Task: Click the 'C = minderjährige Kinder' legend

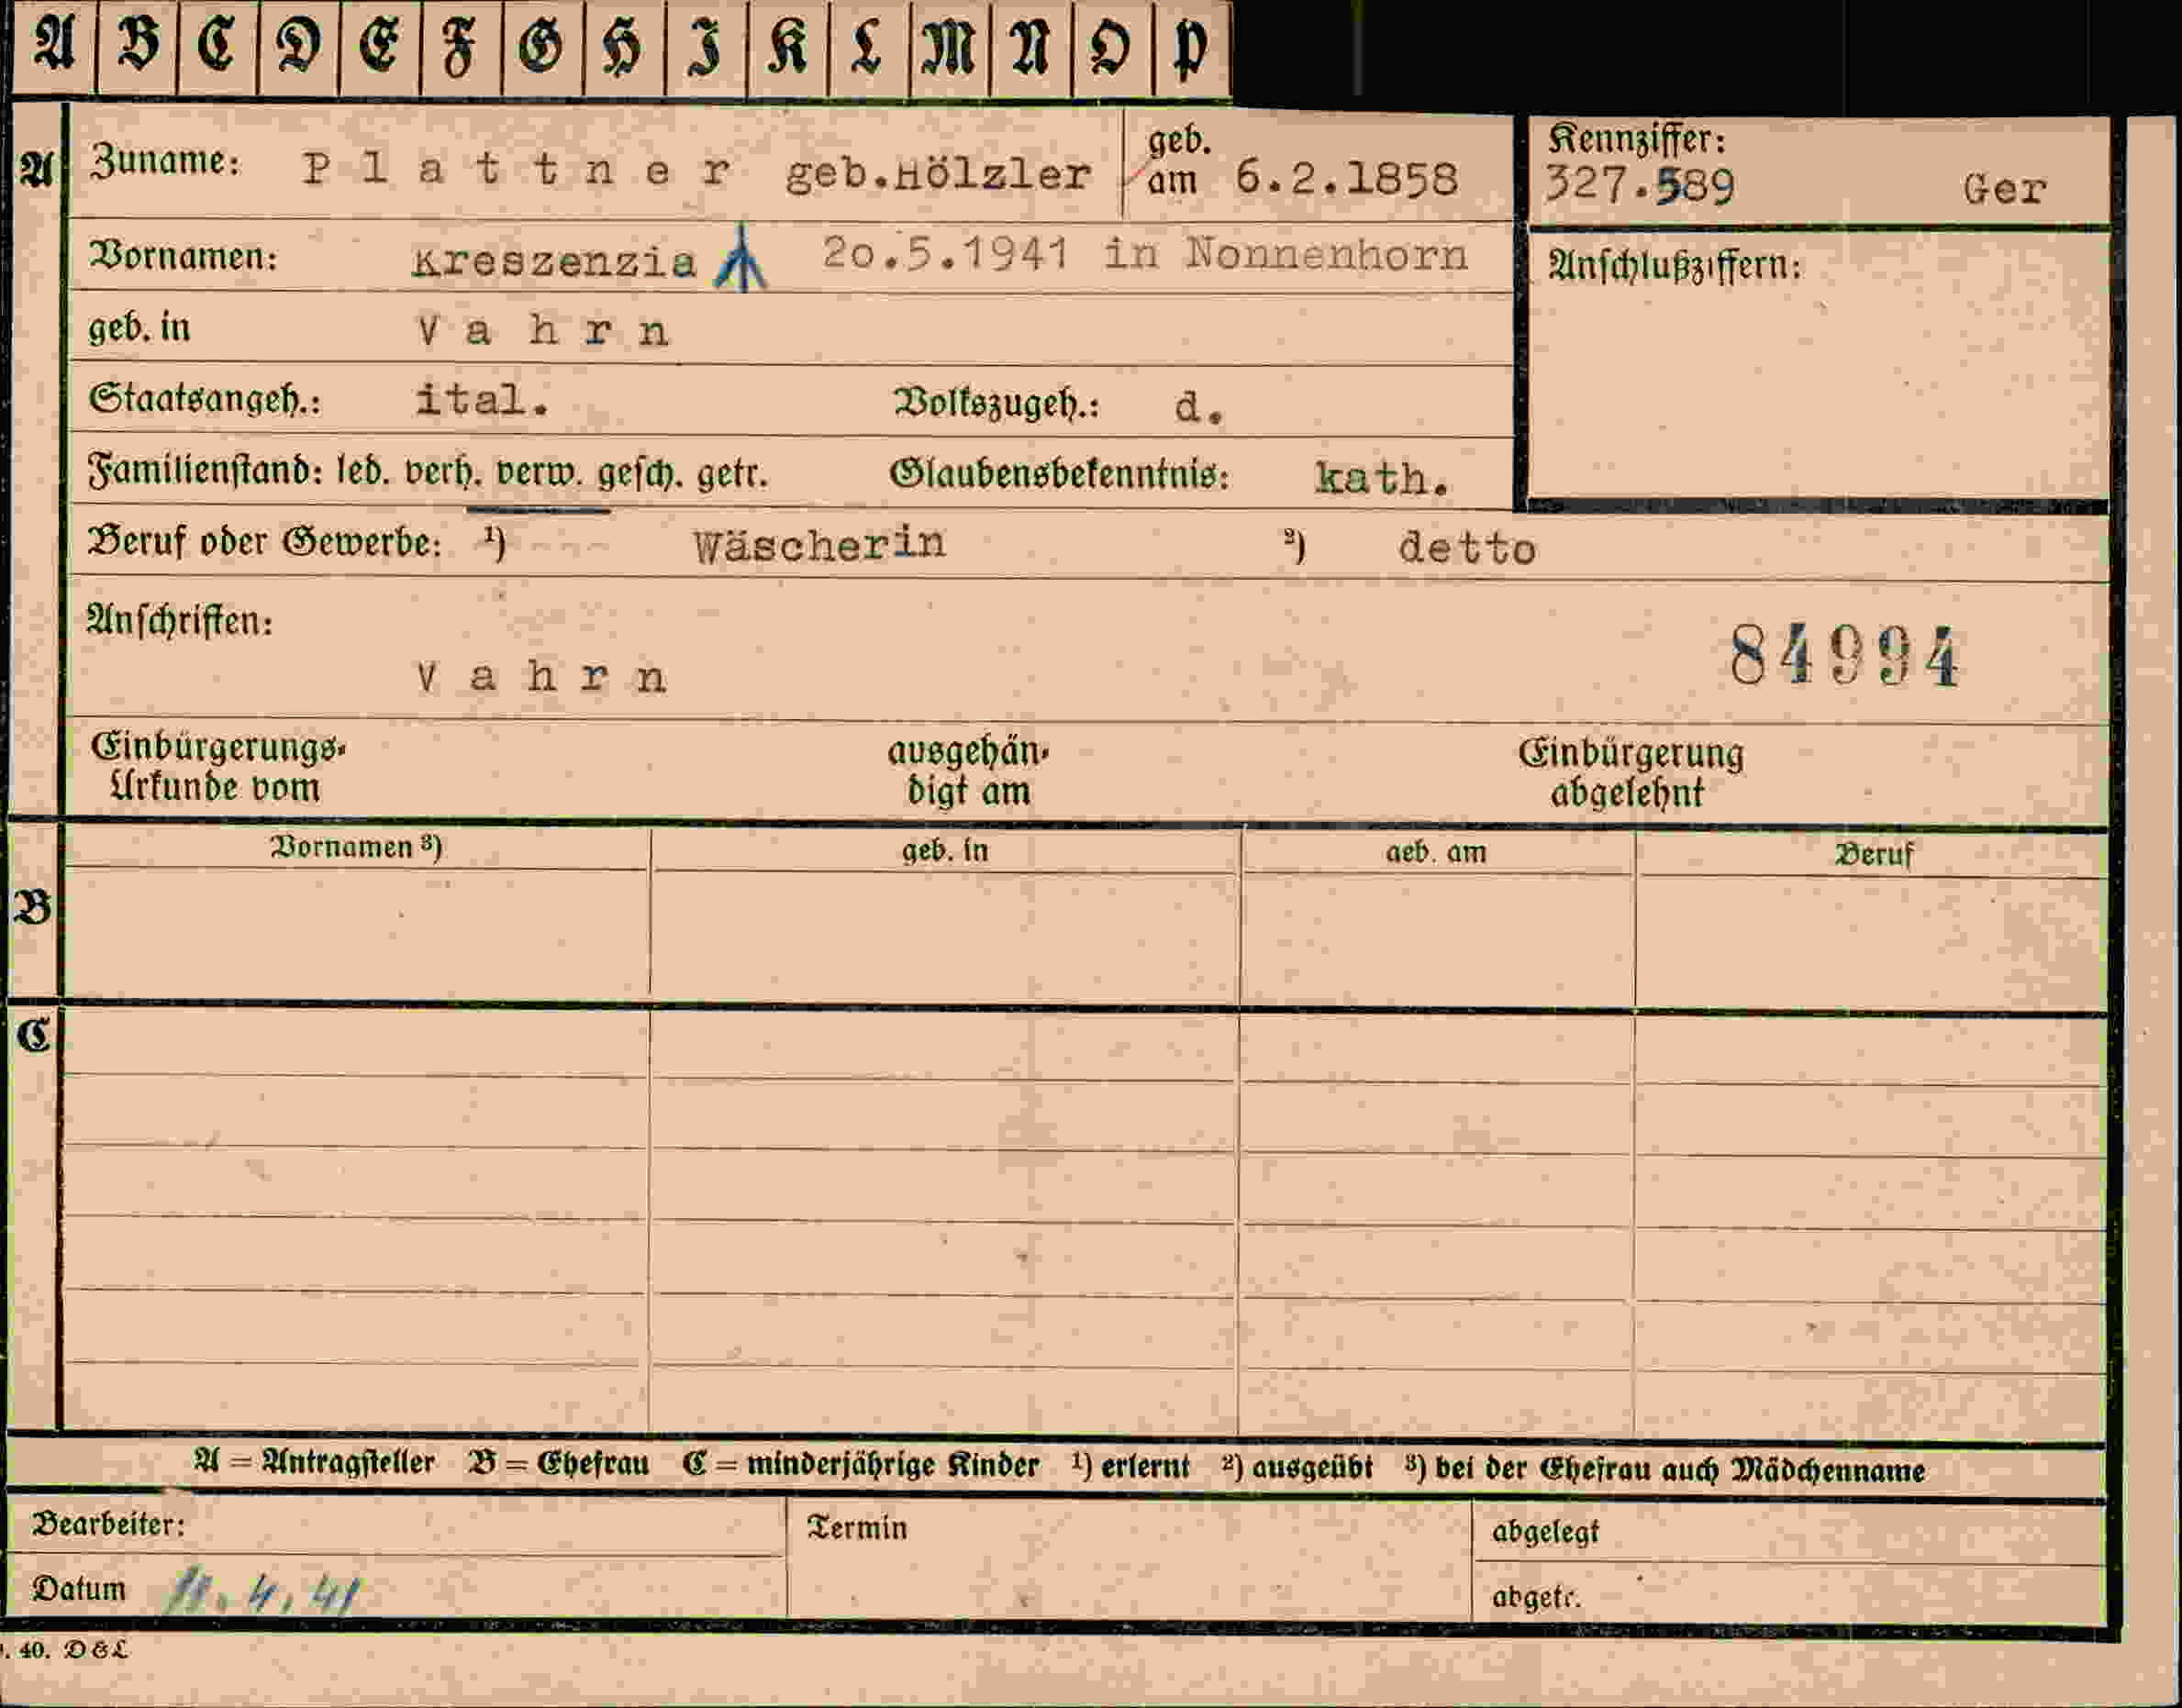Action: [x=861, y=1465]
